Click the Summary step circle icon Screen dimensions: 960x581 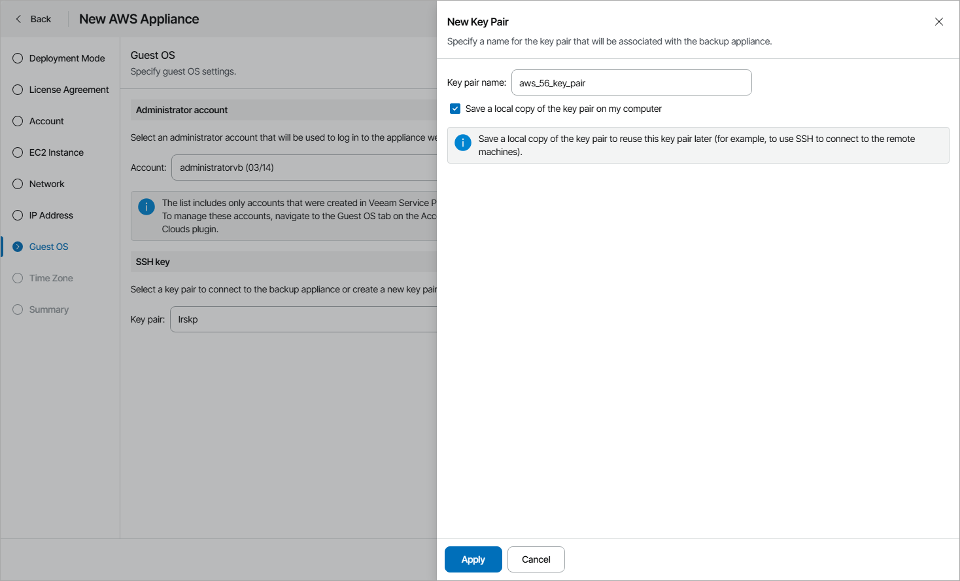coord(18,309)
